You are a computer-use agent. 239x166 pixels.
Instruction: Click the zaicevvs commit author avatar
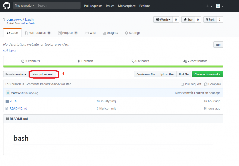(8, 93)
